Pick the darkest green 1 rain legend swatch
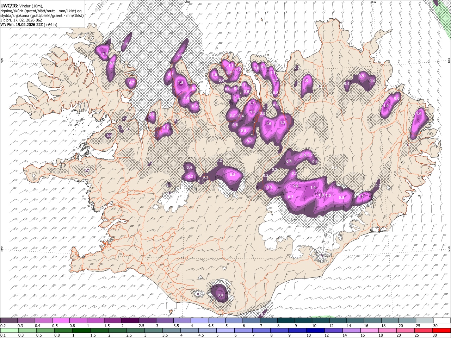 coord(81,330)
